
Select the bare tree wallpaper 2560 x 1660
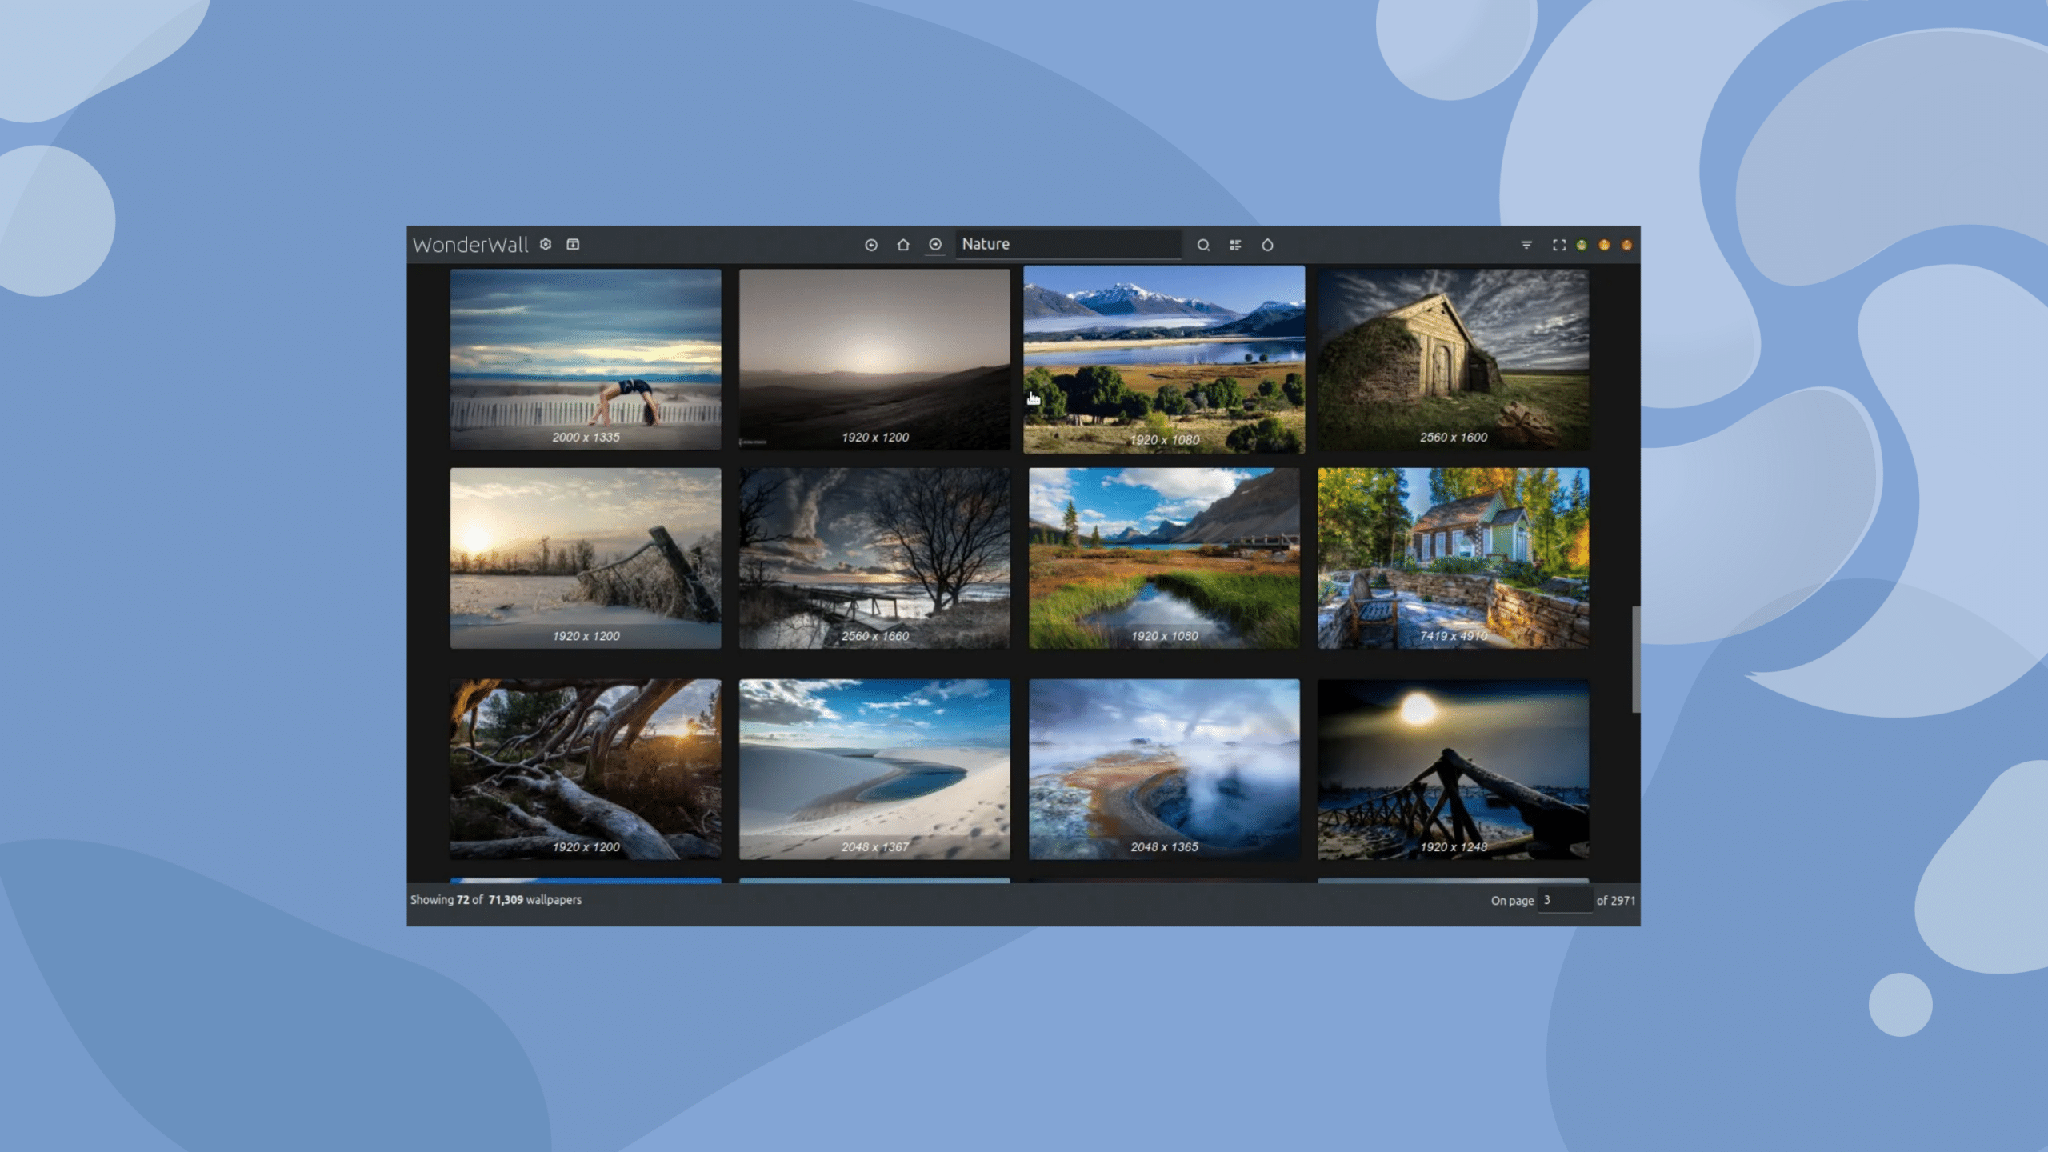click(874, 558)
